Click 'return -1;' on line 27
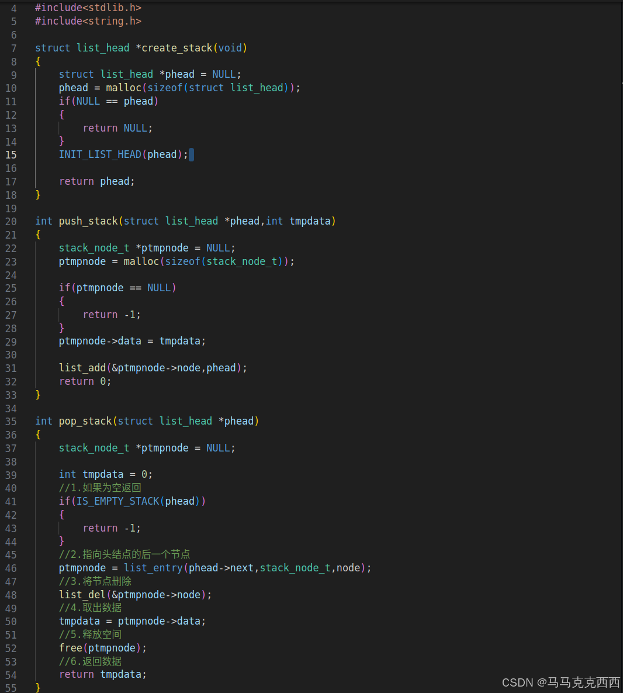The image size is (623, 693). click(x=112, y=314)
